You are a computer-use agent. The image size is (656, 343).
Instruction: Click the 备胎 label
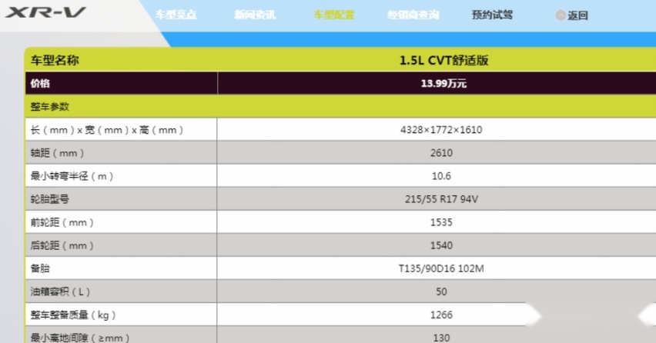[x=40, y=268]
